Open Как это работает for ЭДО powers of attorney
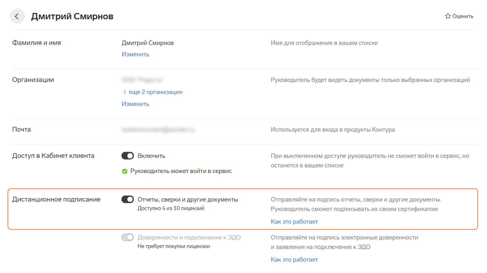 294,260
